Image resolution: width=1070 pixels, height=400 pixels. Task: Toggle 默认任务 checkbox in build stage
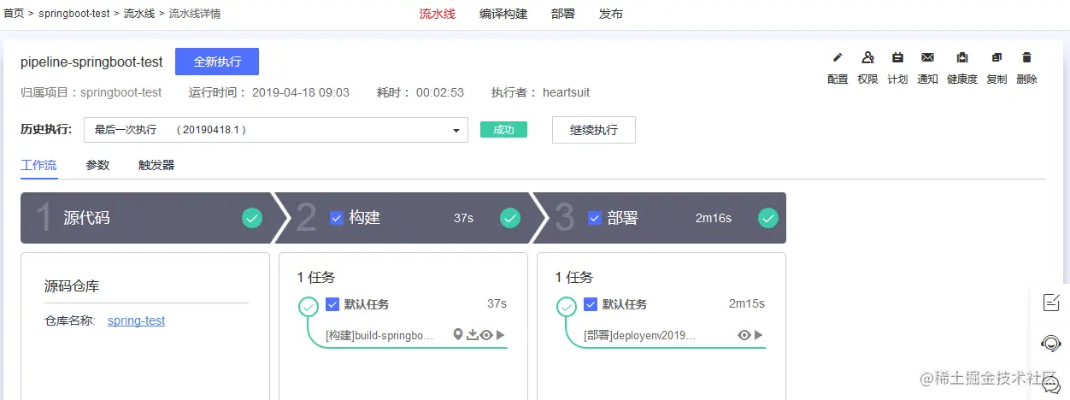pyautogui.click(x=332, y=304)
